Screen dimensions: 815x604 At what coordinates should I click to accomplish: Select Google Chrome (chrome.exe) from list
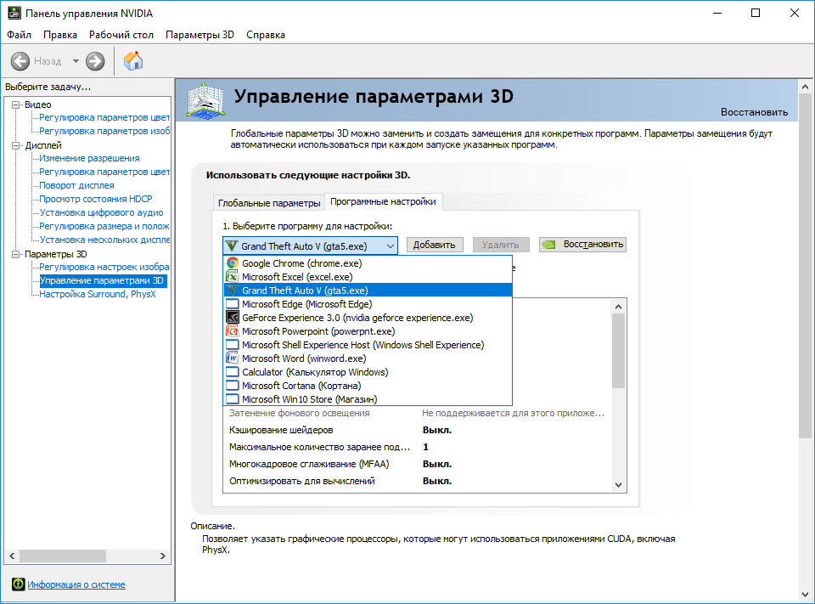(x=368, y=263)
